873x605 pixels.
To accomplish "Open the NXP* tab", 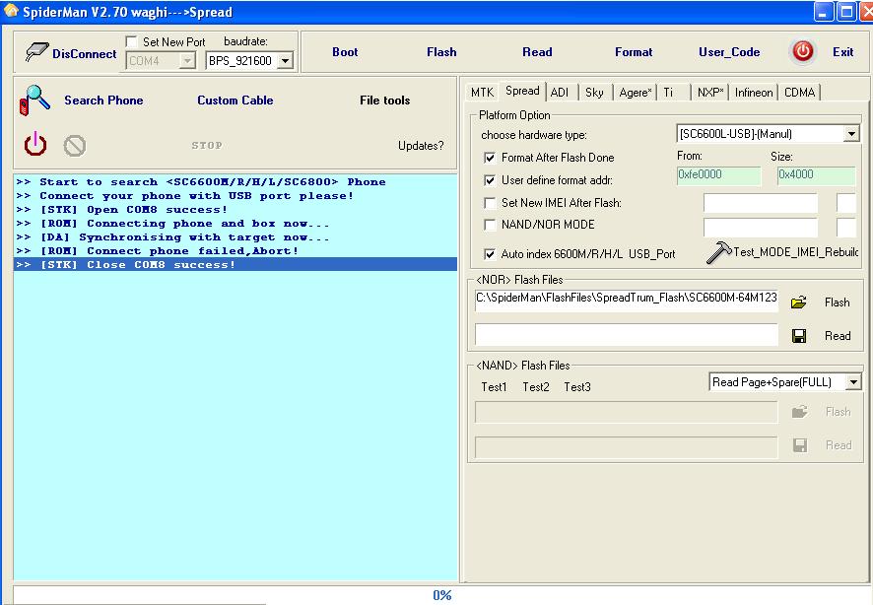I will 709,93.
